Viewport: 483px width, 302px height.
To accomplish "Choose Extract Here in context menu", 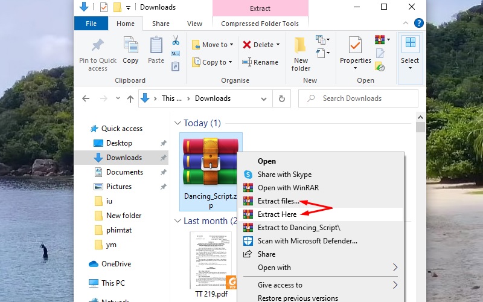I will (x=321, y=214).
